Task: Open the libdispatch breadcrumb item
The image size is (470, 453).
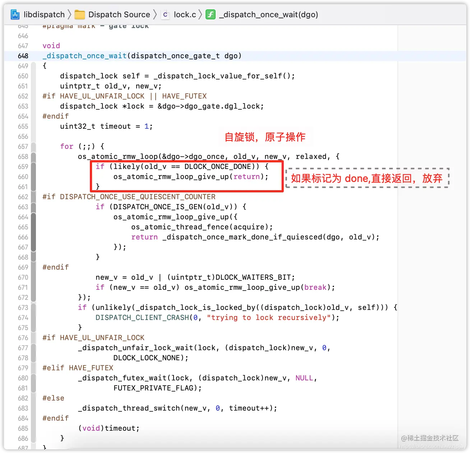Action: tap(44, 14)
